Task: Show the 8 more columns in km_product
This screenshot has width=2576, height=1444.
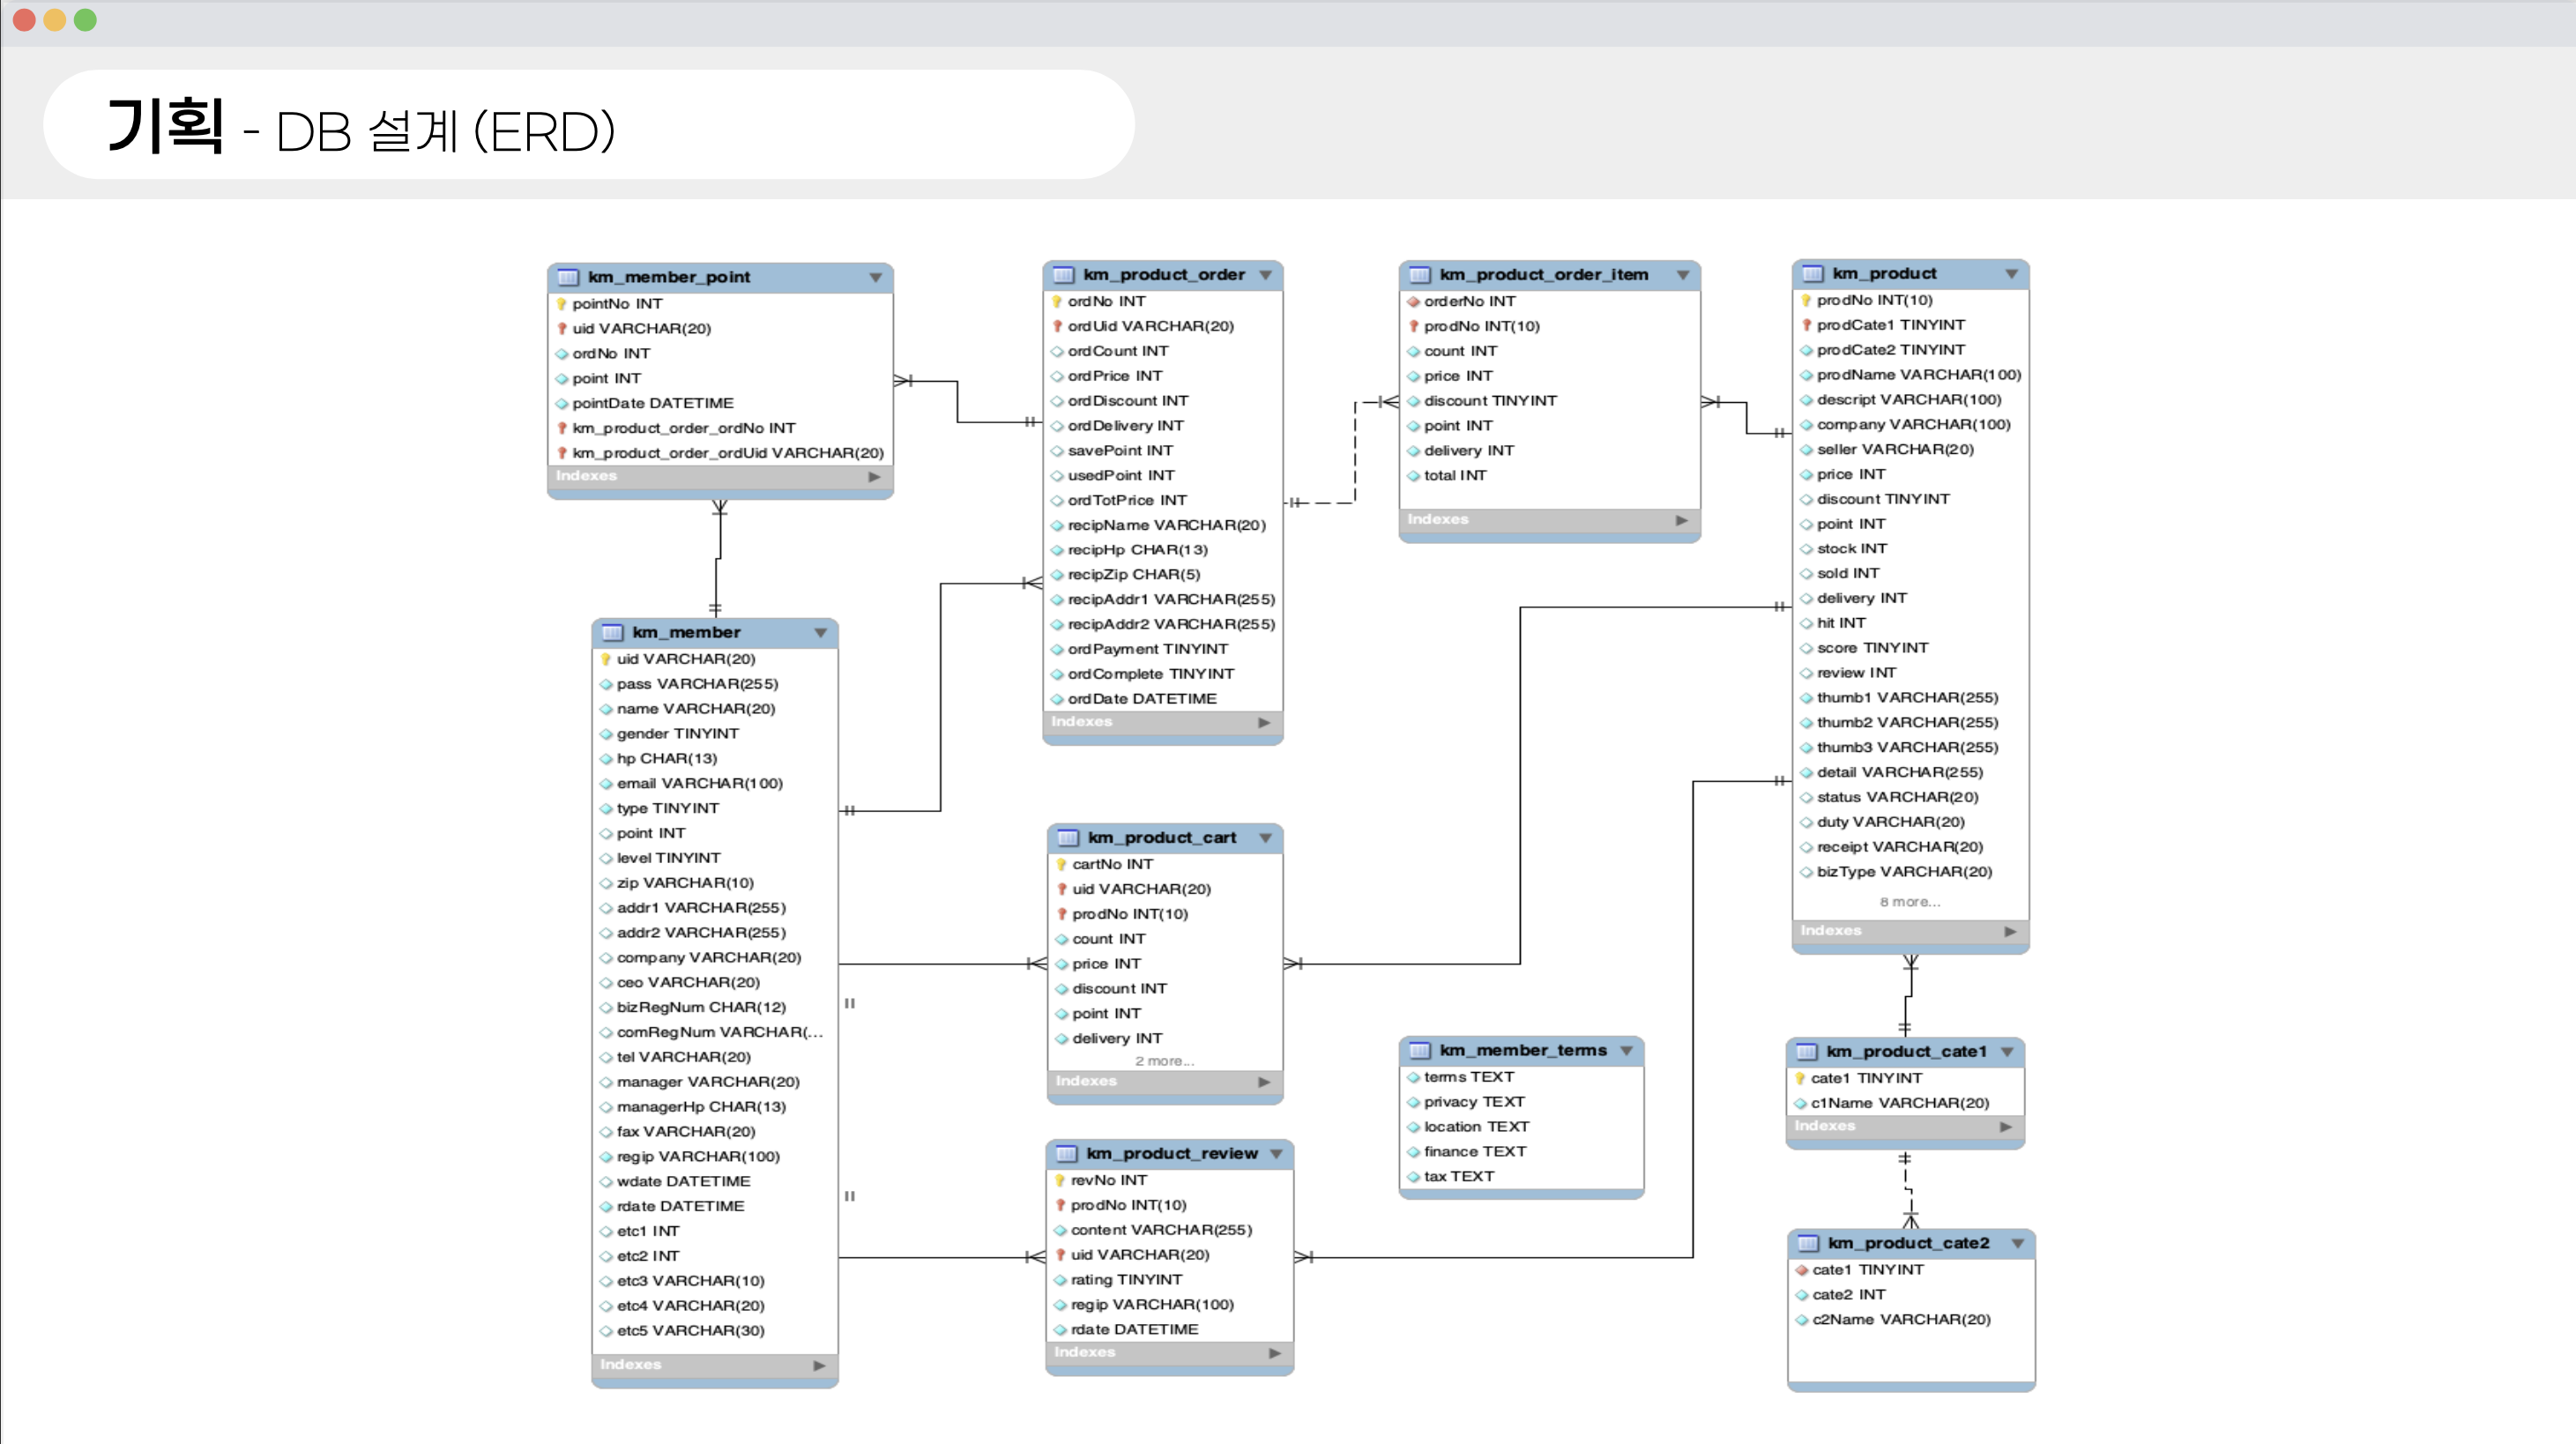Action: point(1909,902)
